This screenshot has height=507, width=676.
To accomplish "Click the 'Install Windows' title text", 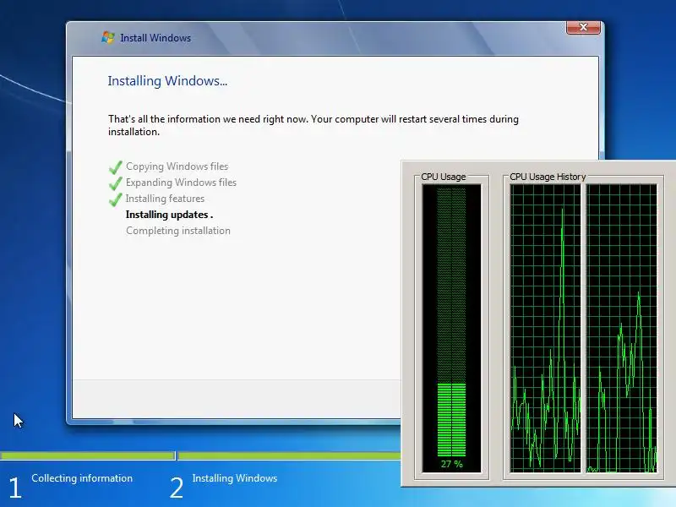I will (155, 38).
